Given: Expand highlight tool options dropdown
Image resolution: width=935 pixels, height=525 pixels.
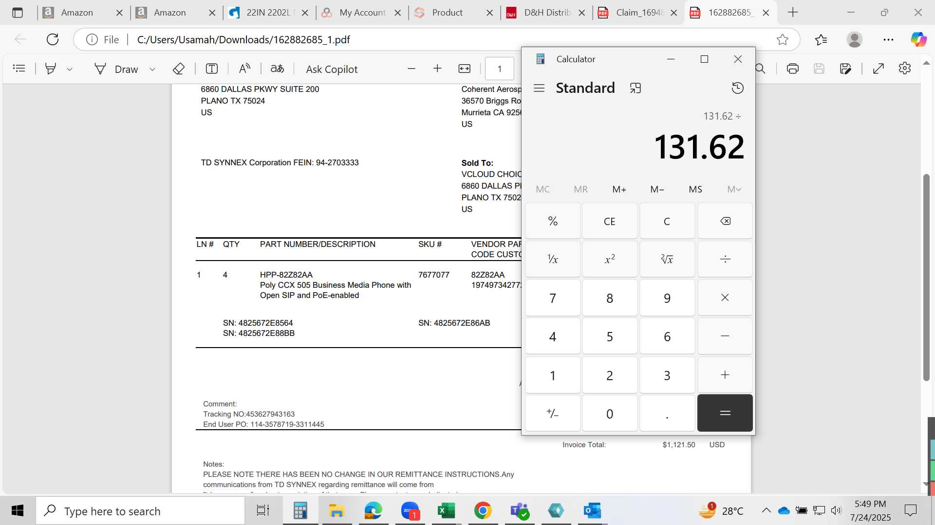Looking at the screenshot, I should (70, 69).
